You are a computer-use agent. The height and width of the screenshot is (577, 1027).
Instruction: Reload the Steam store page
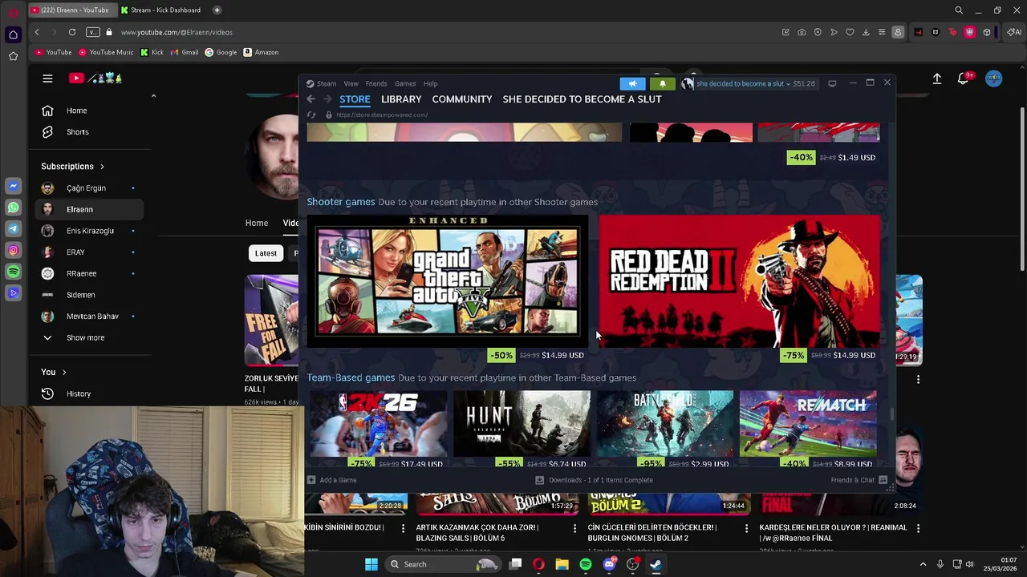point(311,115)
